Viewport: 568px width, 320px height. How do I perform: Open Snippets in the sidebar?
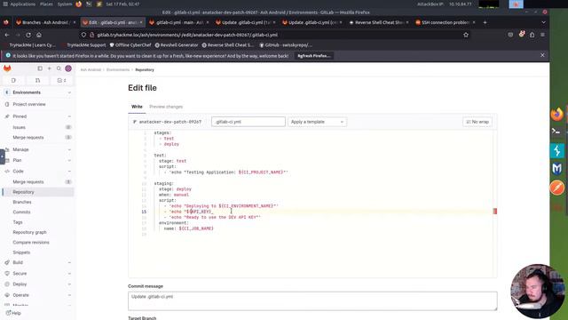(37, 252)
